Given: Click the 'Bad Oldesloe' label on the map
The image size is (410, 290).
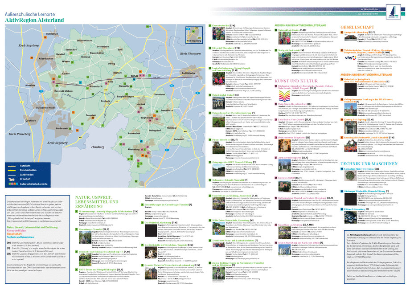Looking at the screenshot, I should pyautogui.click(x=189, y=73).
